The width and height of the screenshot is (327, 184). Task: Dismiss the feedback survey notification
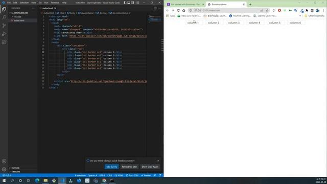click(x=158, y=160)
